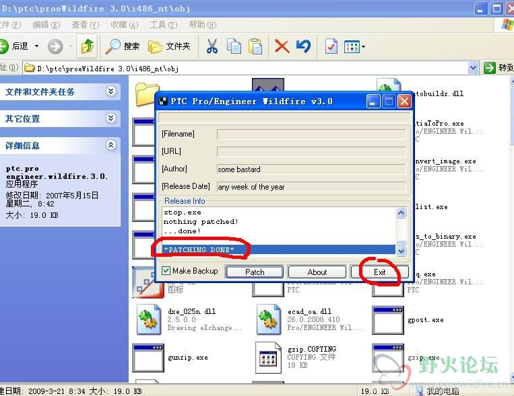This screenshot has width=514, height=396.
Task: Open the 工具(T) menu
Action: [164, 25]
